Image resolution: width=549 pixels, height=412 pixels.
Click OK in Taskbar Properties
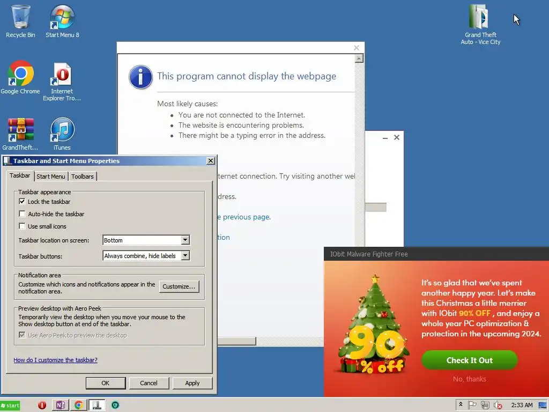(106, 383)
